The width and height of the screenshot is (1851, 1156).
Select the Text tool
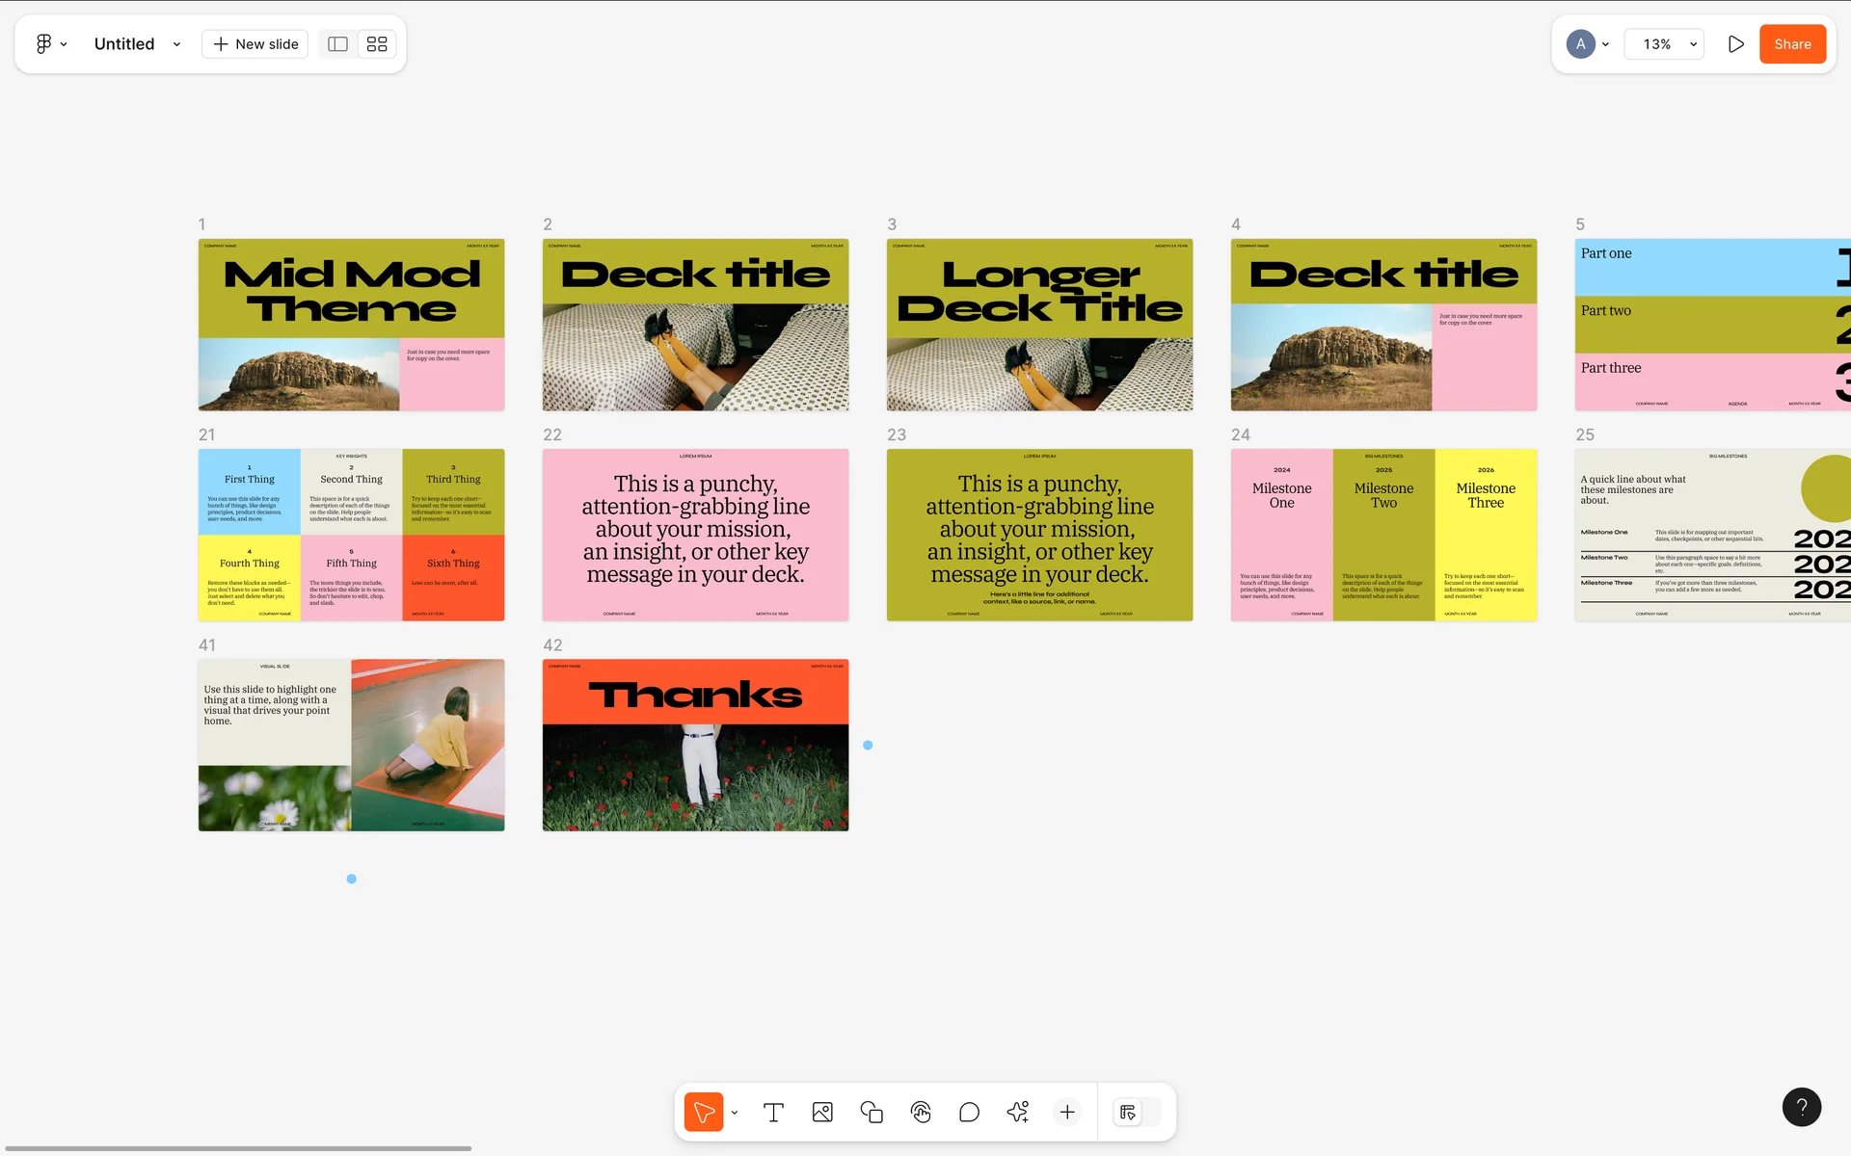click(773, 1113)
